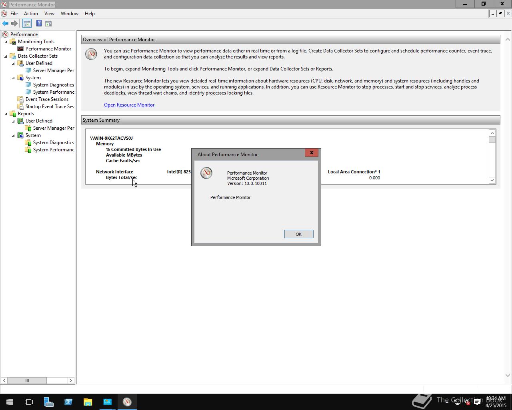Open the Action Center tray icon
Viewport: 512px width, 410px height.
click(477, 402)
